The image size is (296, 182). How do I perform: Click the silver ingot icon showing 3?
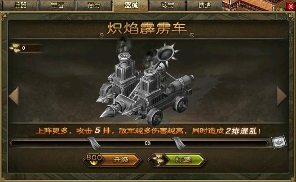point(158,160)
